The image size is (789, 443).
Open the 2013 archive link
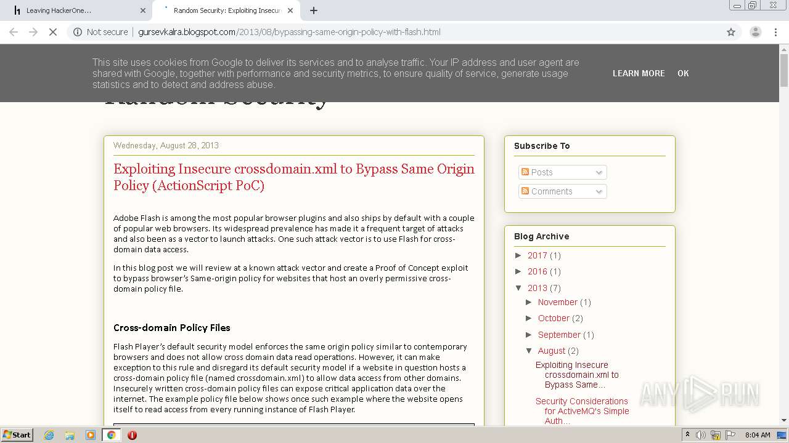click(537, 288)
